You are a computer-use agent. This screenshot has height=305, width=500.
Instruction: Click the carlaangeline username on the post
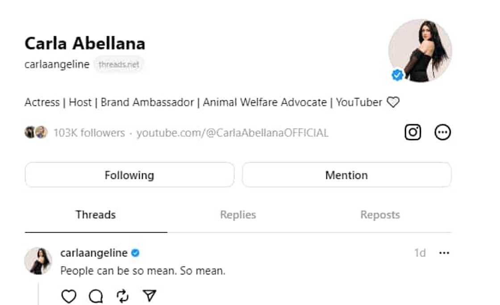point(94,253)
